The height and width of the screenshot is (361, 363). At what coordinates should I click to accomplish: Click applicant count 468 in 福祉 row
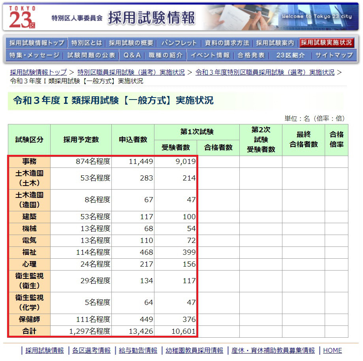click(x=133, y=252)
